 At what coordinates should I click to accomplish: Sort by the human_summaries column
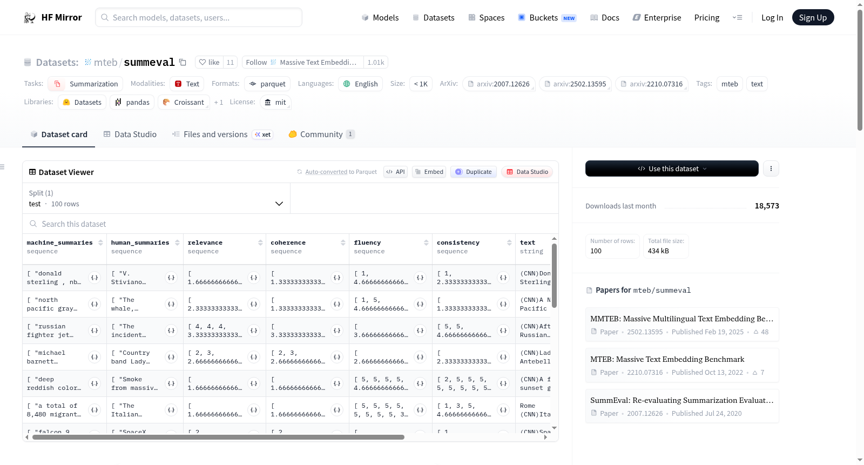pyautogui.click(x=177, y=242)
